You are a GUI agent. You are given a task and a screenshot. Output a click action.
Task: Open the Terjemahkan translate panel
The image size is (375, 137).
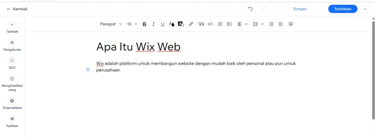click(x=12, y=103)
